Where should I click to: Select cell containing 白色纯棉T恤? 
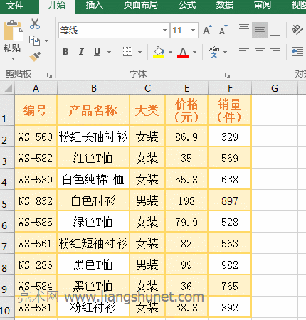coord(93,179)
